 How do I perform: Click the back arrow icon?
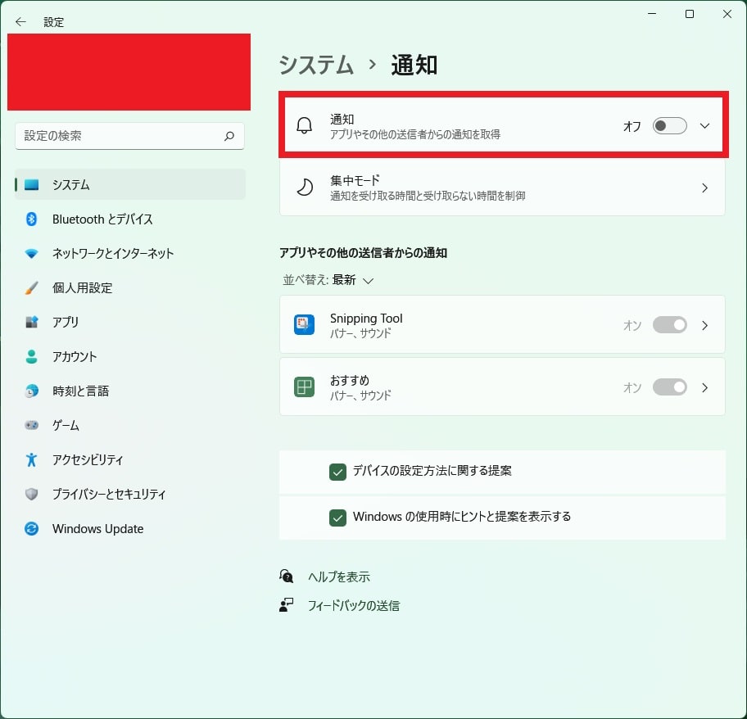click(x=20, y=22)
